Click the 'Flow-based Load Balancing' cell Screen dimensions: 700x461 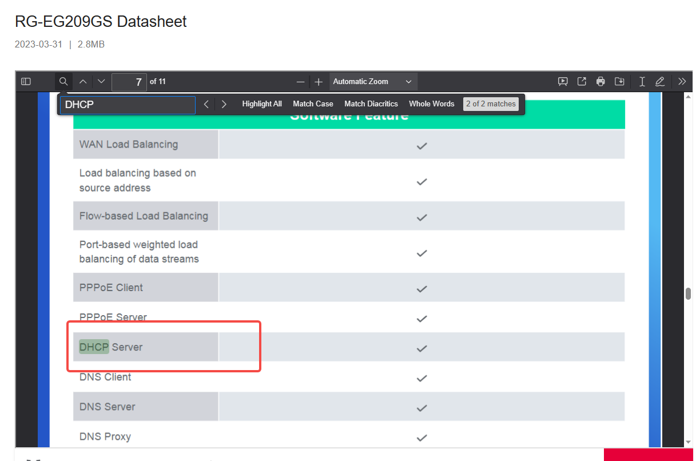click(x=146, y=216)
